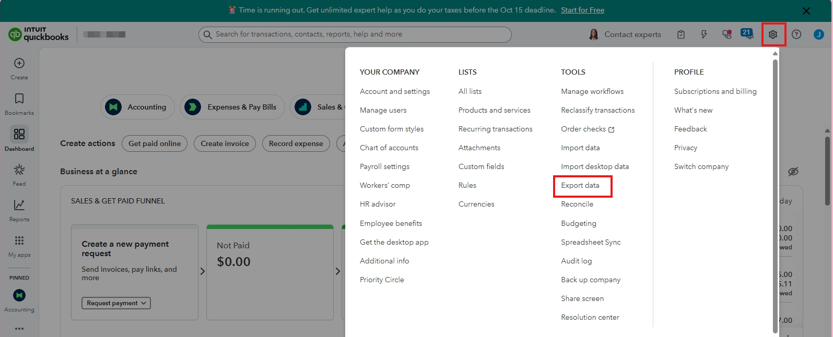
Task: Open Spreadsheet Sync
Action: [x=591, y=242]
